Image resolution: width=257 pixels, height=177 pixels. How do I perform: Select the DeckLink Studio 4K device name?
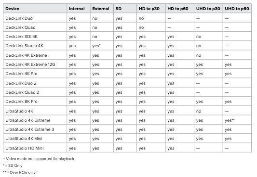[x=24, y=46]
